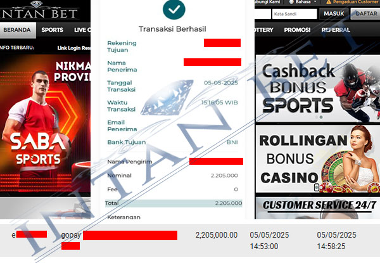Open the Cashback Bonus Sports banner
This screenshot has height=263, width=380.
click(x=318, y=89)
